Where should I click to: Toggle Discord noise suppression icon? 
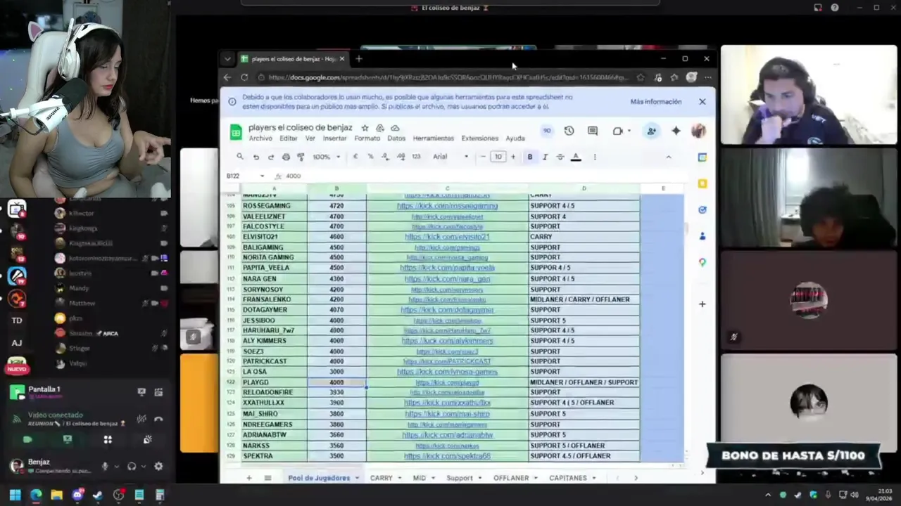coord(141,420)
